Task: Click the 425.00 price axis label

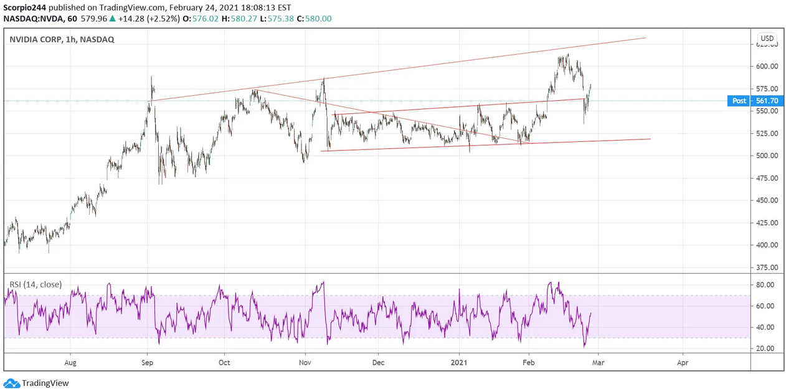Action: [765, 223]
